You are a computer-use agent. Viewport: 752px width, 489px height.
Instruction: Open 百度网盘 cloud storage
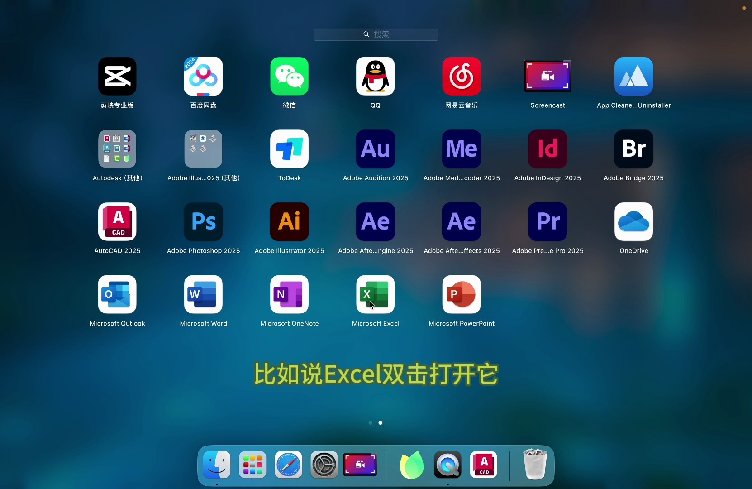click(204, 76)
